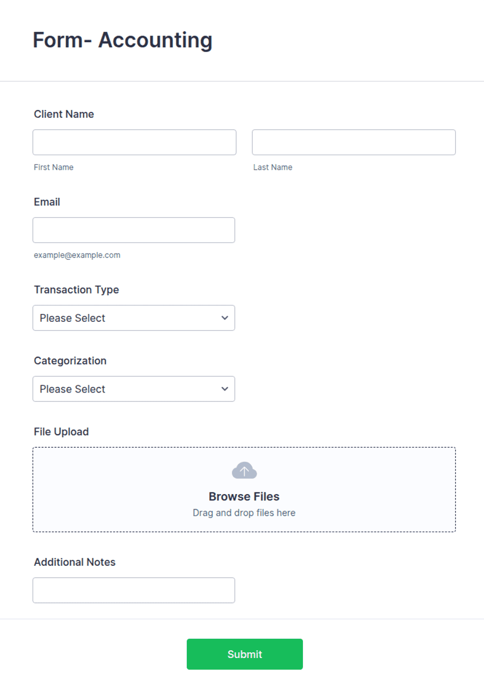Image resolution: width=484 pixels, height=695 pixels.
Task: Click the Transaction Type chevron arrow
Action: coord(225,318)
